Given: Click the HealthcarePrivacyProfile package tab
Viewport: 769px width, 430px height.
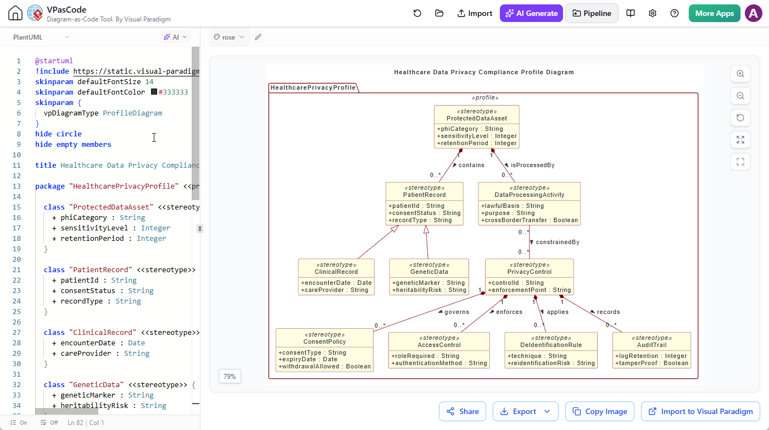Looking at the screenshot, I should (x=313, y=87).
